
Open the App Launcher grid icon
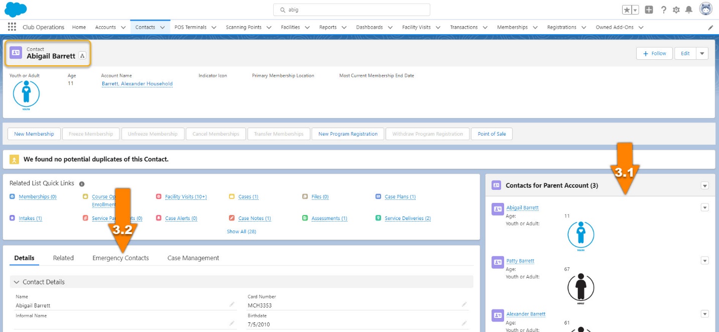(x=12, y=27)
